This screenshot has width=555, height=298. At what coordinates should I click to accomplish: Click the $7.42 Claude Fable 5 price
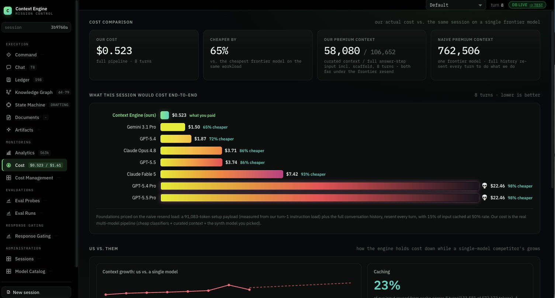point(292,174)
